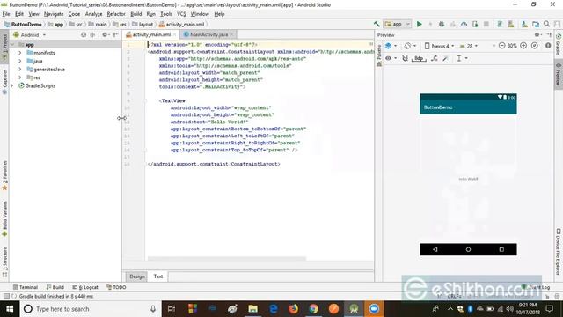Open Preview panel settings gear
The width and height of the screenshot is (563, 317).
coord(537,35)
